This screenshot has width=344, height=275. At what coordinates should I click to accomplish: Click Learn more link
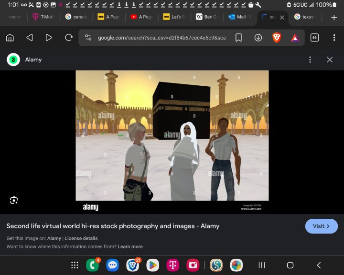130,246
